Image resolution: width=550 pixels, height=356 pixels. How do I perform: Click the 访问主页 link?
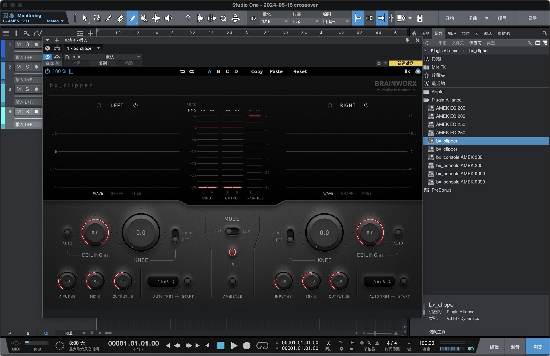(x=437, y=332)
